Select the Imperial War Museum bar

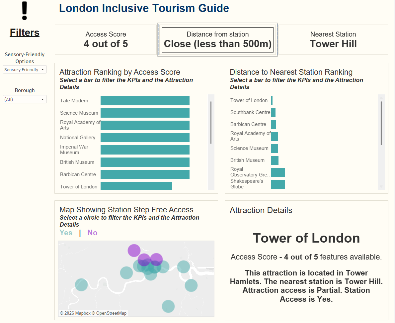[x=145, y=150]
